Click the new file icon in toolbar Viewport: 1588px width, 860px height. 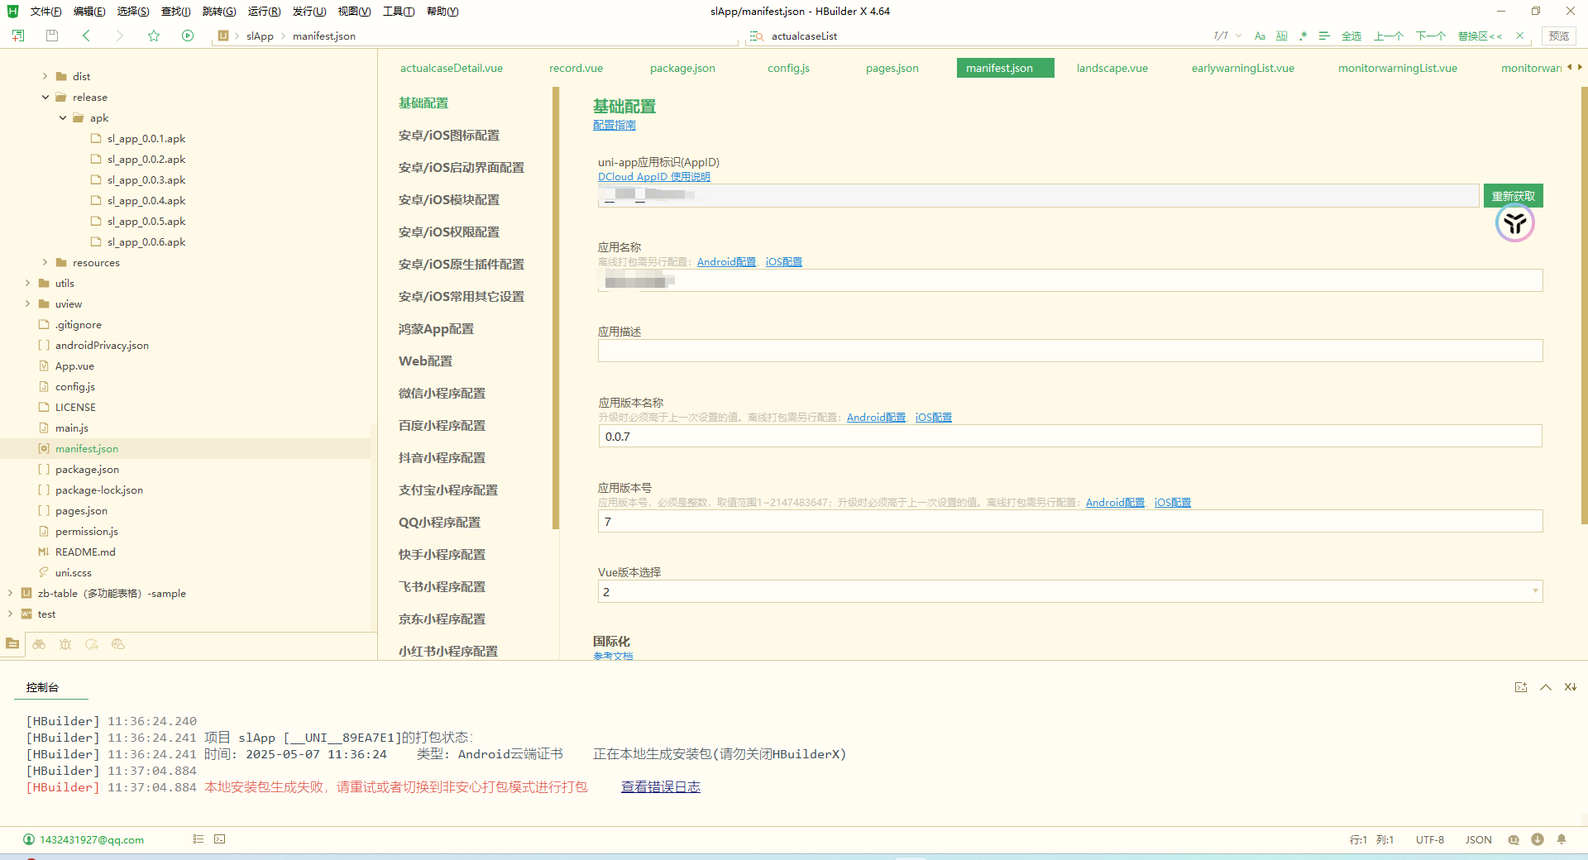tap(18, 36)
